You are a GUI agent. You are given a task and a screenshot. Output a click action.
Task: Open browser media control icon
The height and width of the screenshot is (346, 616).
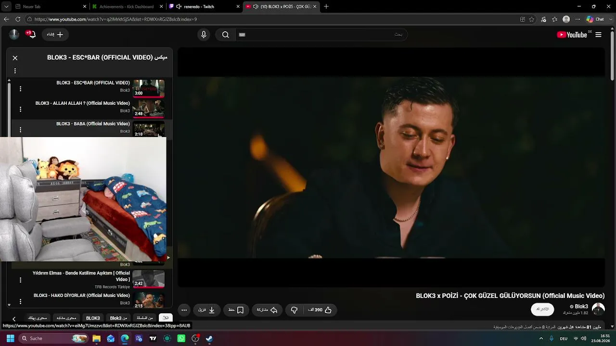pos(543,19)
